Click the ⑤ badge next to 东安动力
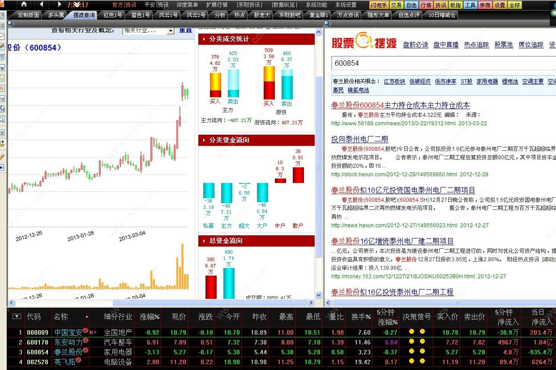This screenshot has height=370, width=556. coord(86,341)
